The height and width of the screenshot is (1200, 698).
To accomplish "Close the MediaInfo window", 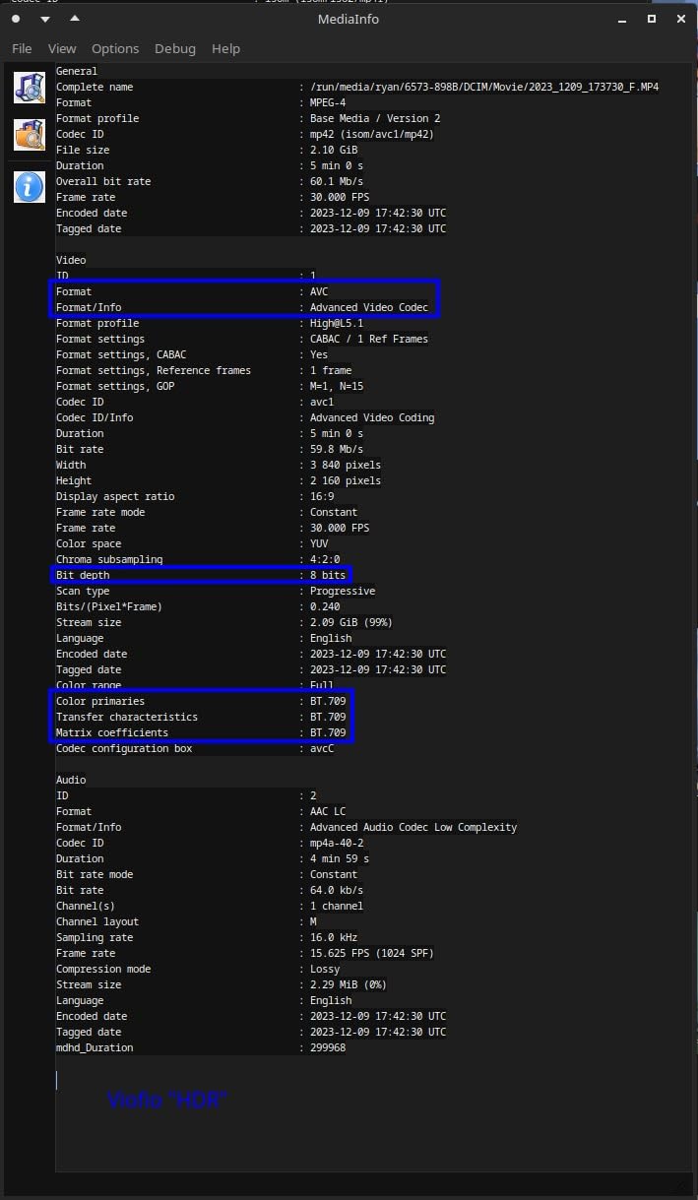I will pyautogui.click(x=680, y=19).
